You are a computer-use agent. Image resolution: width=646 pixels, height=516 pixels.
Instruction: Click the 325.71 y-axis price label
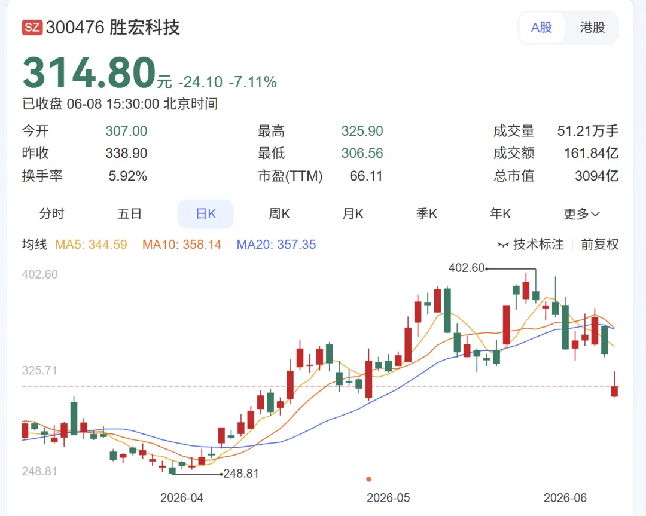(x=39, y=370)
